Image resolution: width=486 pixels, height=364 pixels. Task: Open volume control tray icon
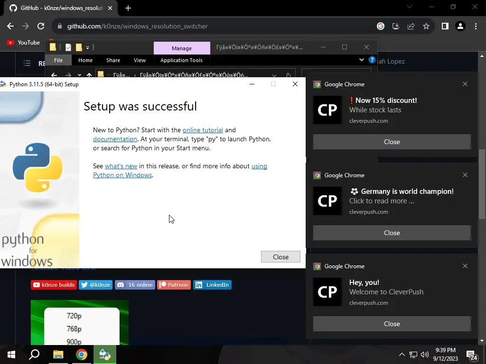[425, 355]
